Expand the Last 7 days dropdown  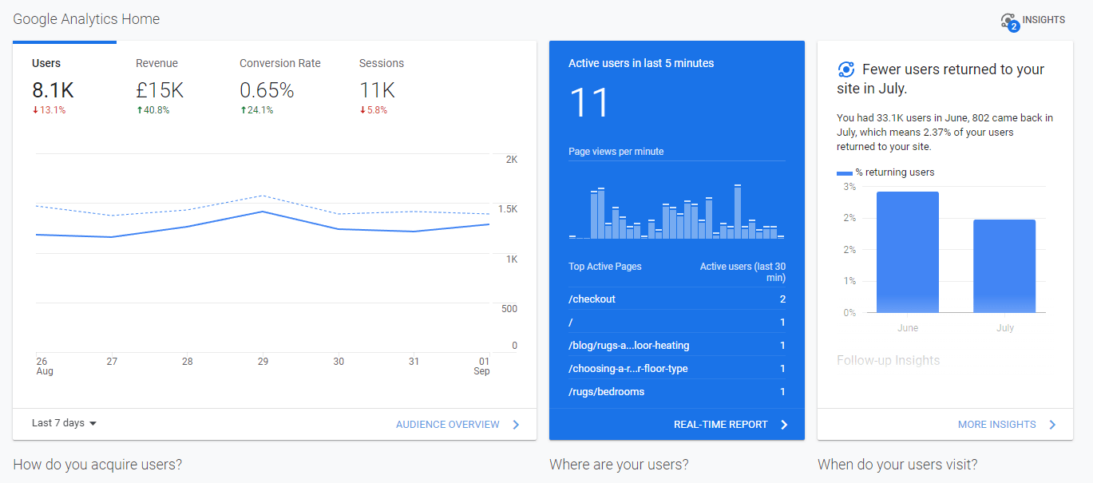(x=64, y=423)
